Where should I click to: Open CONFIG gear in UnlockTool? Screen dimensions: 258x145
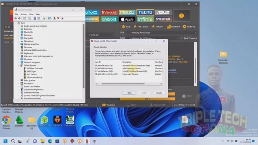pos(189,27)
